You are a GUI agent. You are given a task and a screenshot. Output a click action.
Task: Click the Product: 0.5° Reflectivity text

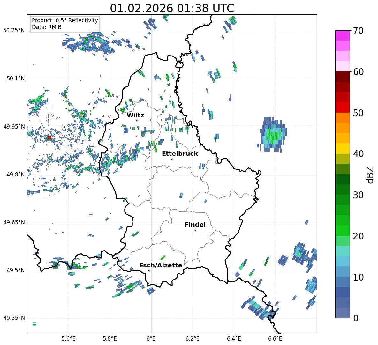(x=65, y=20)
